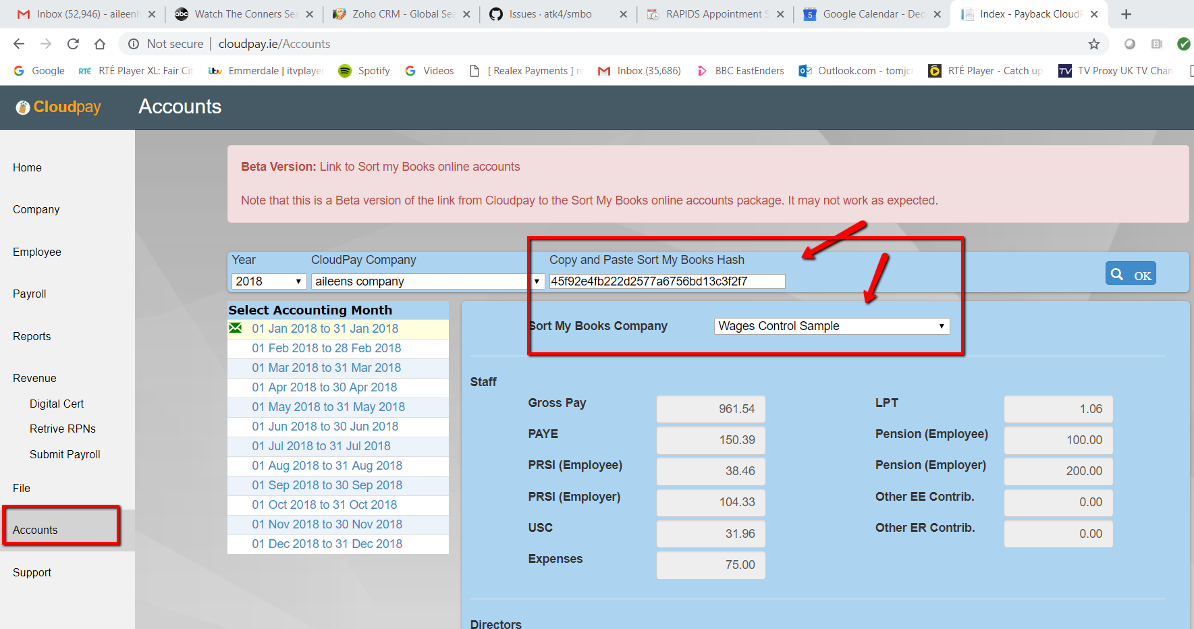Viewport: 1194px width, 629px height.
Task: Click the Gross Pay value field
Action: pyautogui.click(x=710, y=409)
